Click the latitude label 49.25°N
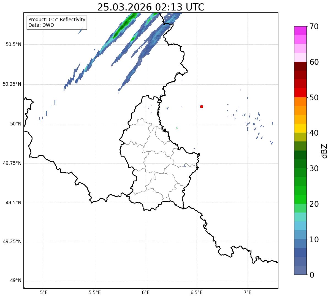The width and height of the screenshot is (331, 298). [12, 242]
